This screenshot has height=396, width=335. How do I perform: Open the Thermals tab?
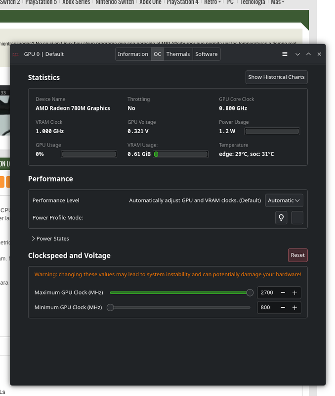178,54
